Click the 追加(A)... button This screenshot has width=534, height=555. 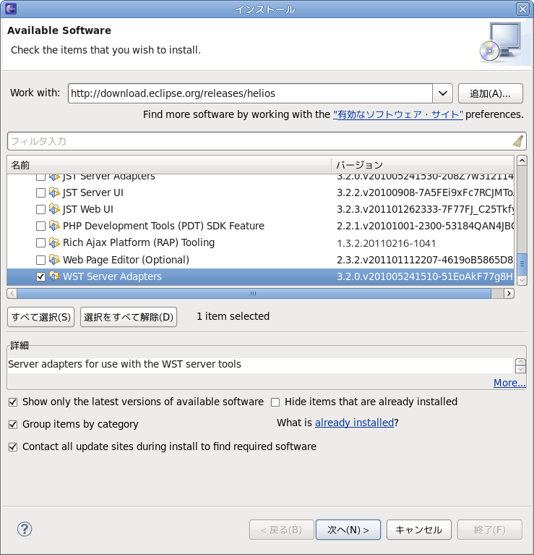(x=490, y=93)
